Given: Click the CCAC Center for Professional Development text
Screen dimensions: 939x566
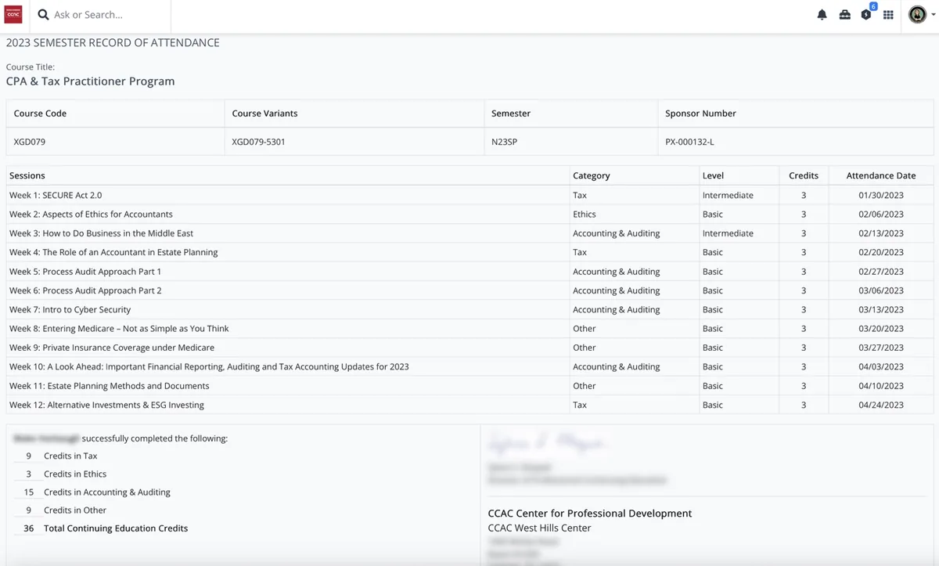Looking at the screenshot, I should click(590, 513).
